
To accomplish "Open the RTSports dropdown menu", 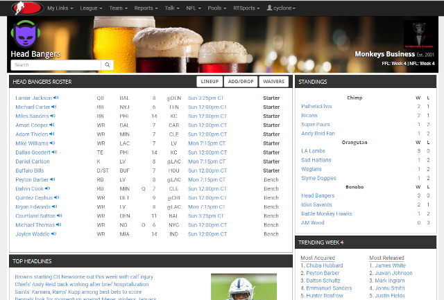I will click(x=246, y=8).
